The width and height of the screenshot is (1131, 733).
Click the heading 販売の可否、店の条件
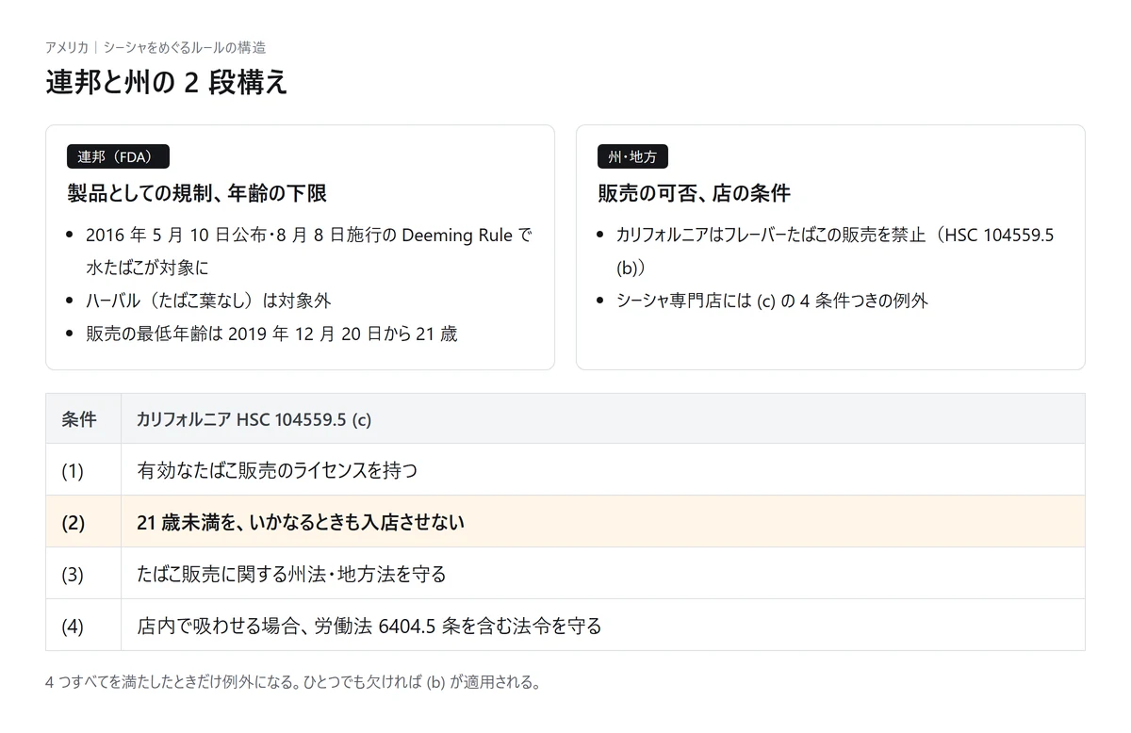pos(694,194)
